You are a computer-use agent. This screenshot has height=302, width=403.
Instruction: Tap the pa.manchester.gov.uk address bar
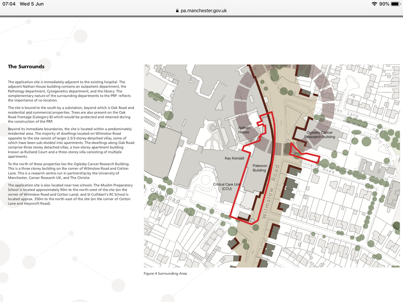pos(201,11)
